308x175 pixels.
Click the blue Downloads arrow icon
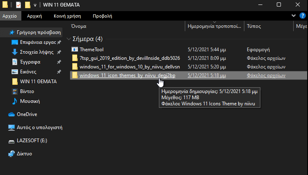tap(14, 52)
